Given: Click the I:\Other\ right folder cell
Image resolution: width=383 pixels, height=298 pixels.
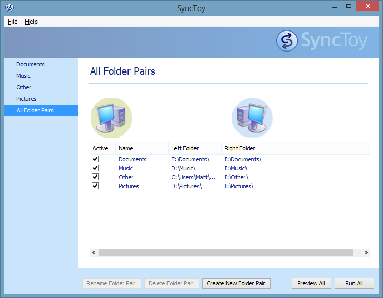Looking at the screenshot, I should [x=237, y=177].
